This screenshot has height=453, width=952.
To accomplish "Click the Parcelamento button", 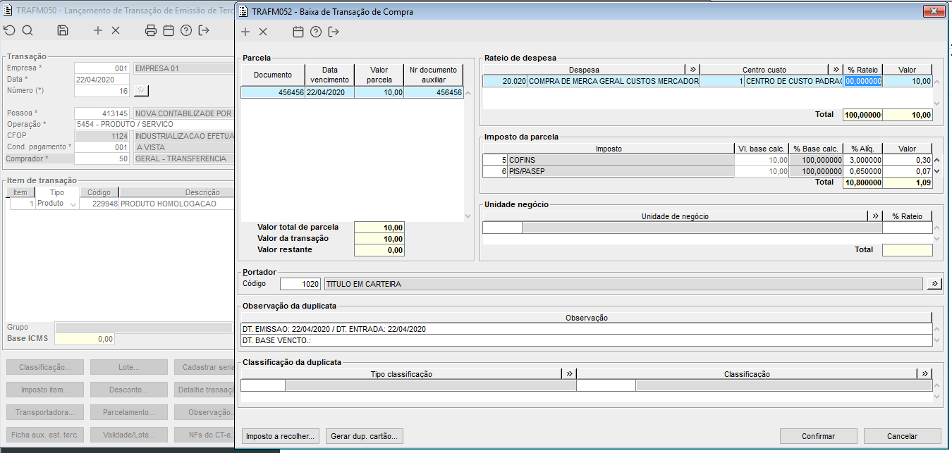I will pos(129,412).
